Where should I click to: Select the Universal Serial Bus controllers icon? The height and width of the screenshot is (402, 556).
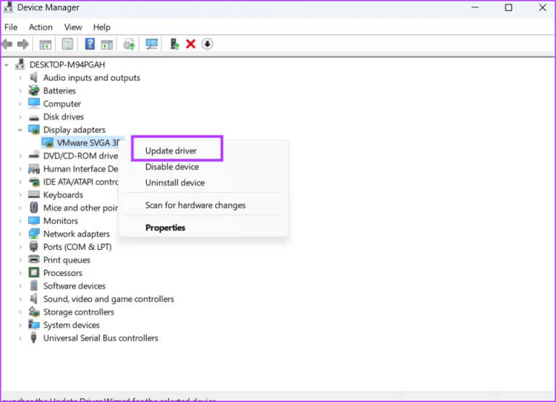pyautogui.click(x=34, y=338)
